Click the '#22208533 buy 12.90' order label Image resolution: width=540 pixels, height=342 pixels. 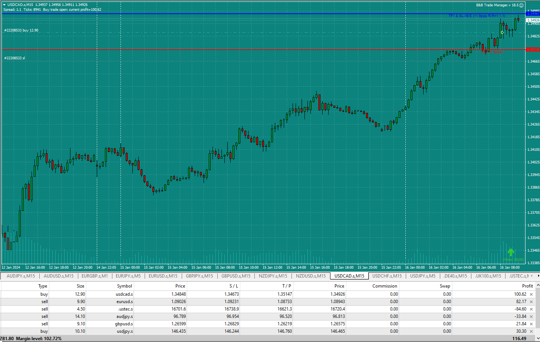21,30
